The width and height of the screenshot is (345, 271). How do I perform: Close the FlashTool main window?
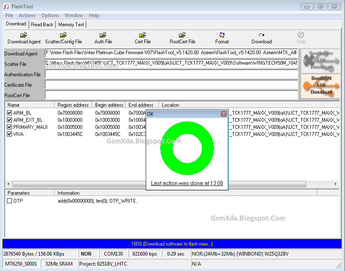click(x=334, y=7)
